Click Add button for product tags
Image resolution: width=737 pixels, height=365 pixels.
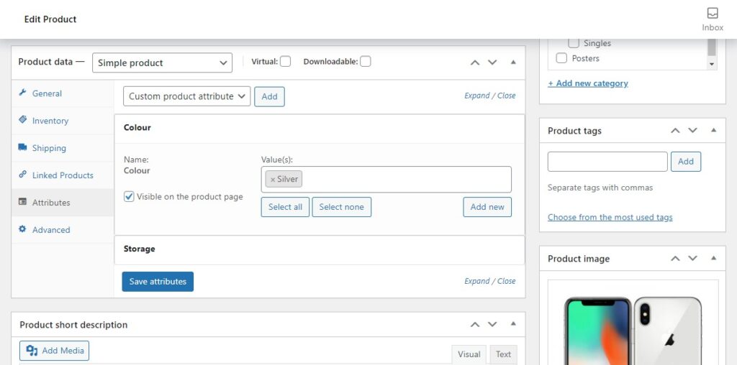pos(686,162)
